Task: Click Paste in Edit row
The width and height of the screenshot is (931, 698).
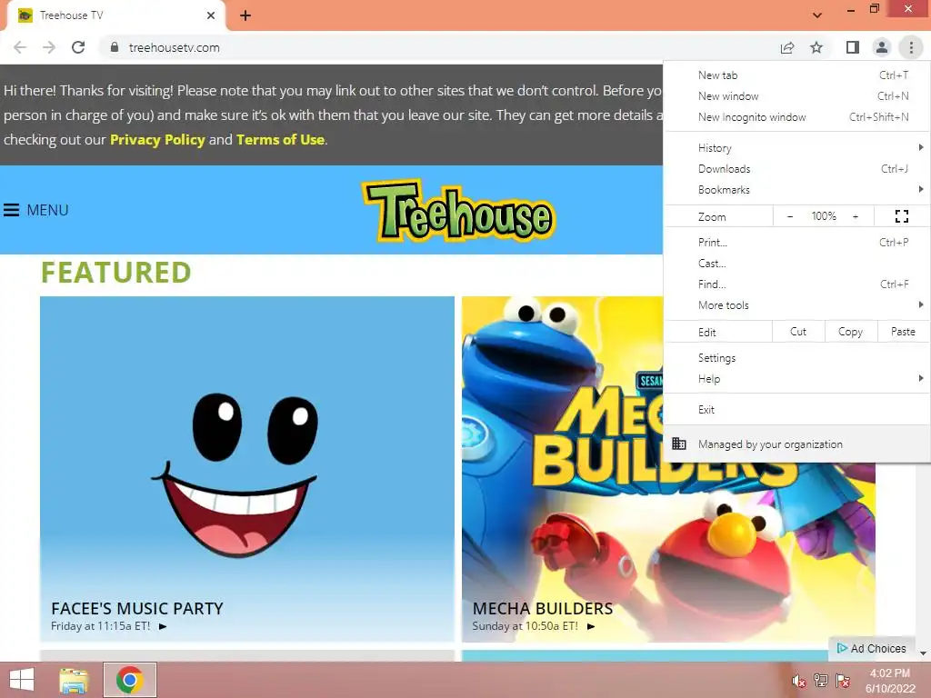Action: 903,332
